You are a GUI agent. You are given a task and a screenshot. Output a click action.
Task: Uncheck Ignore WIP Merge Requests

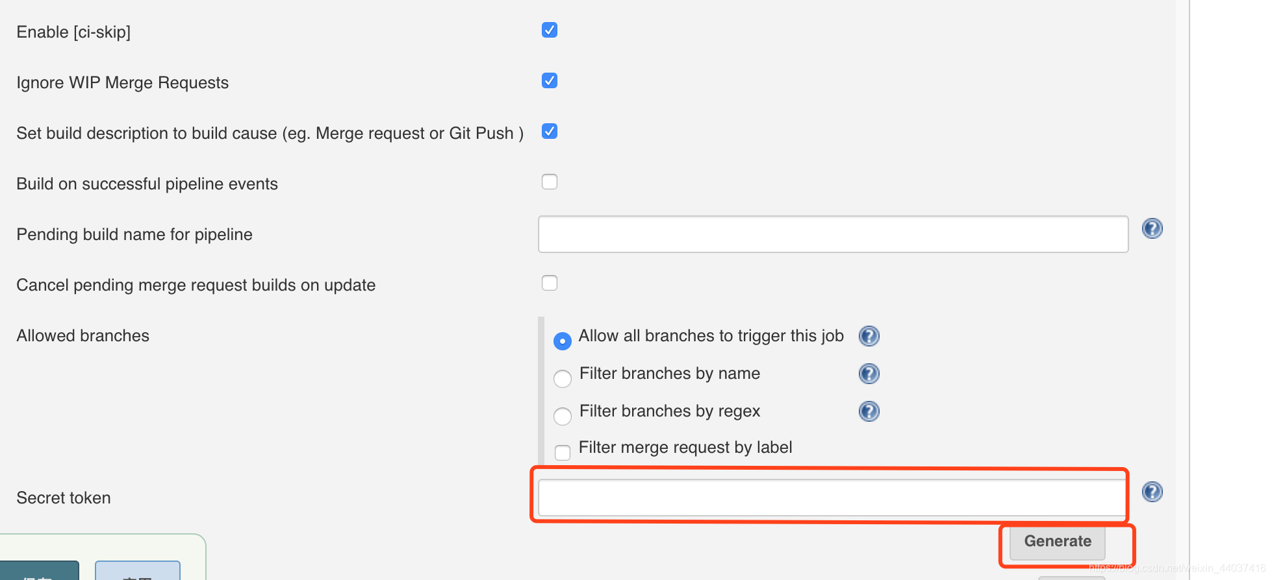[x=550, y=80]
